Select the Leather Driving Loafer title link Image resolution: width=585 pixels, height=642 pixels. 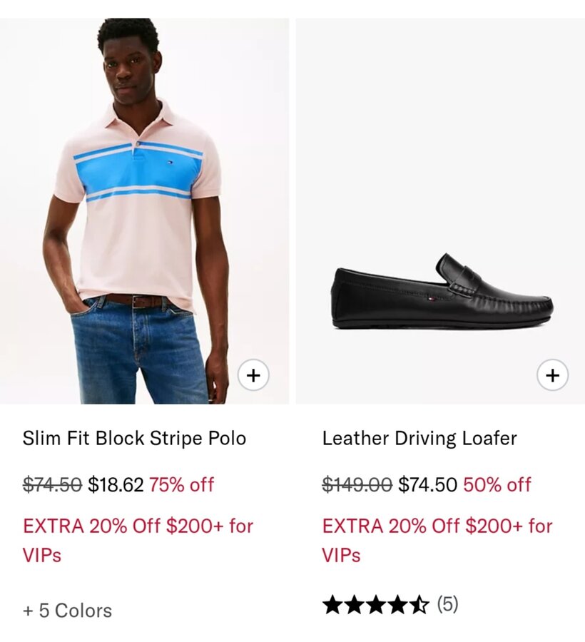[x=419, y=438]
